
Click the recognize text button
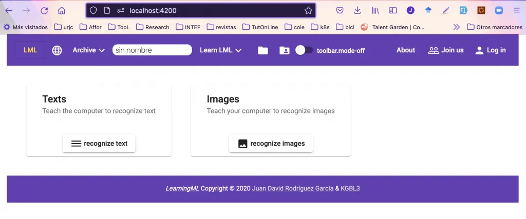pyautogui.click(x=99, y=144)
